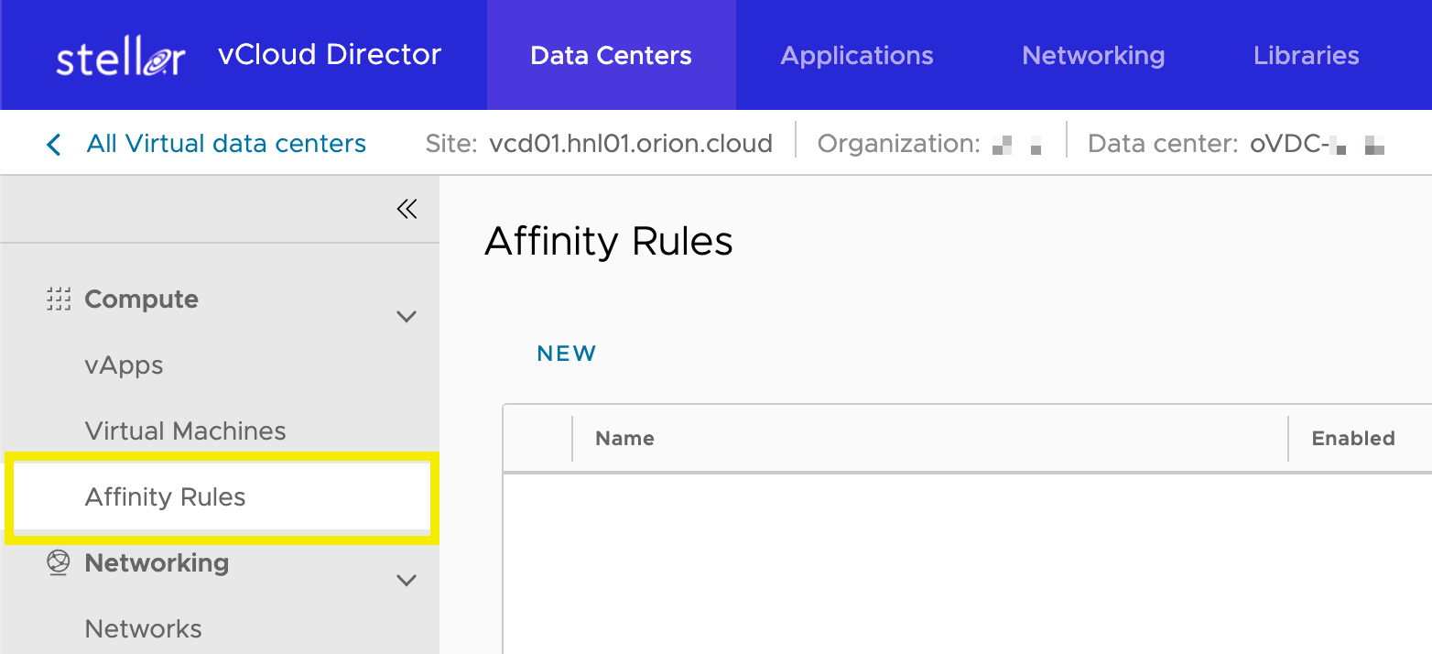Click the Enabled column header
This screenshot has height=654, width=1432.
[1352, 439]
